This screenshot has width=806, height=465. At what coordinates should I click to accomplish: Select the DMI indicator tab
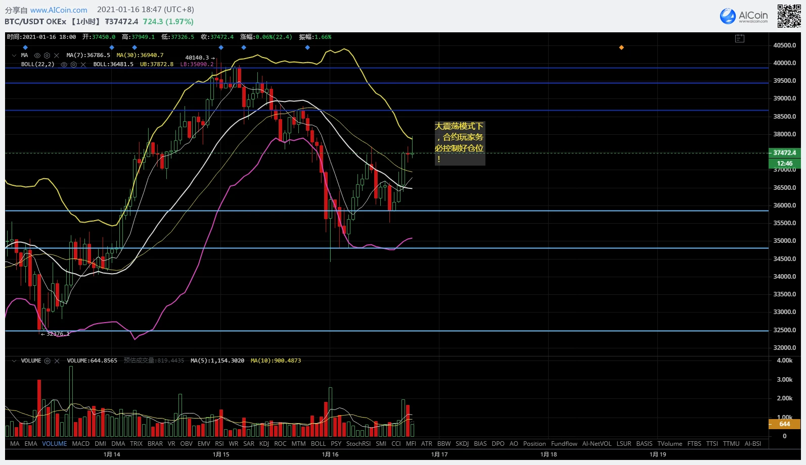coord(101,444)
